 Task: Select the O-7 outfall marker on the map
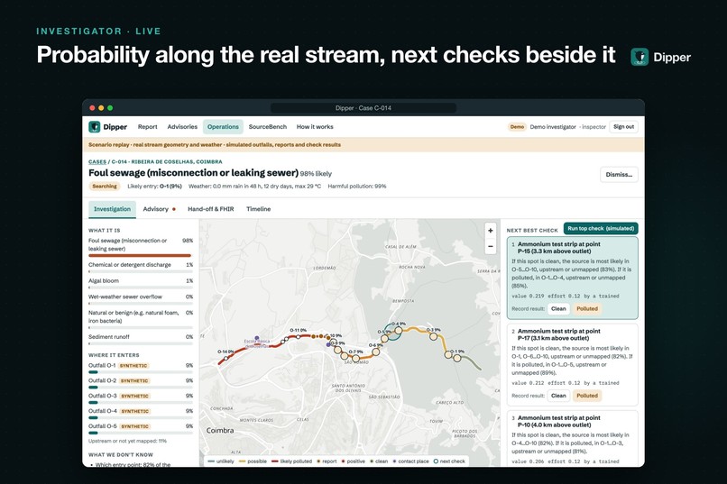click(356, 358)
